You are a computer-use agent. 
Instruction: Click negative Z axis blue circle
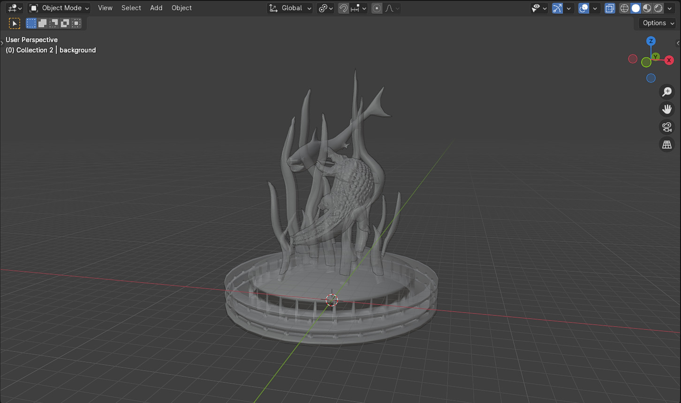click(651, 78)
